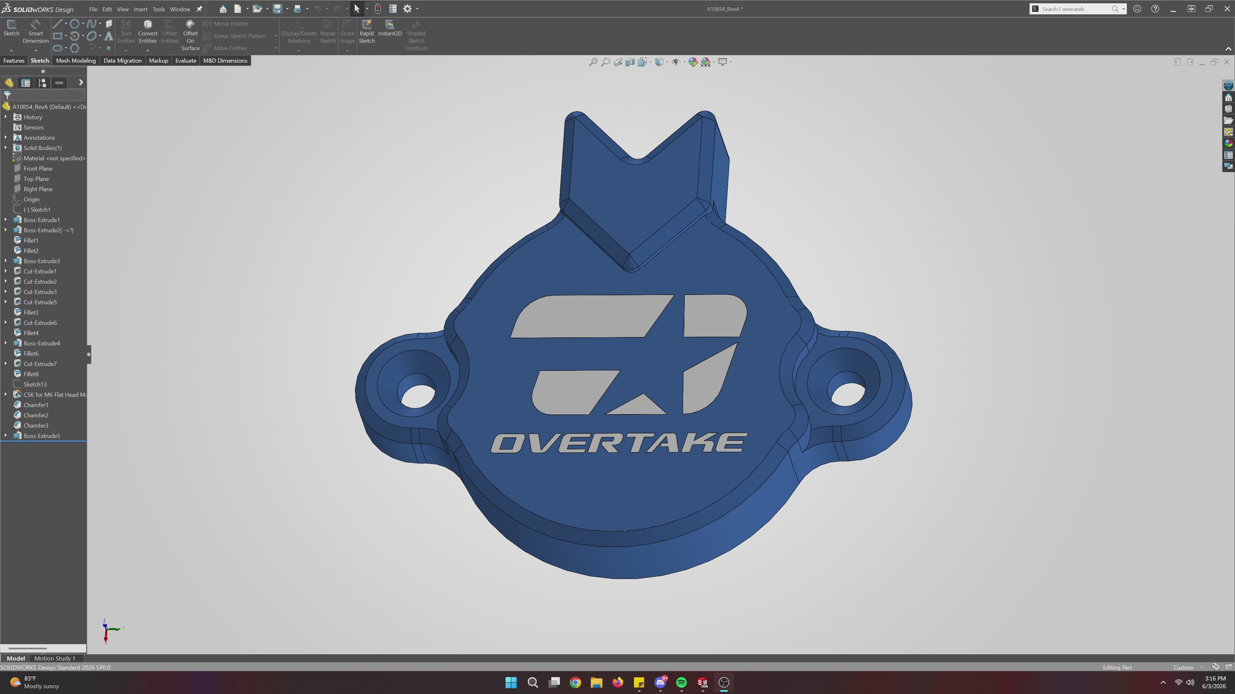The width and height of the screenshot is (1235, 694).
Task: Click the Section View icon
Action: click(630, 62)
